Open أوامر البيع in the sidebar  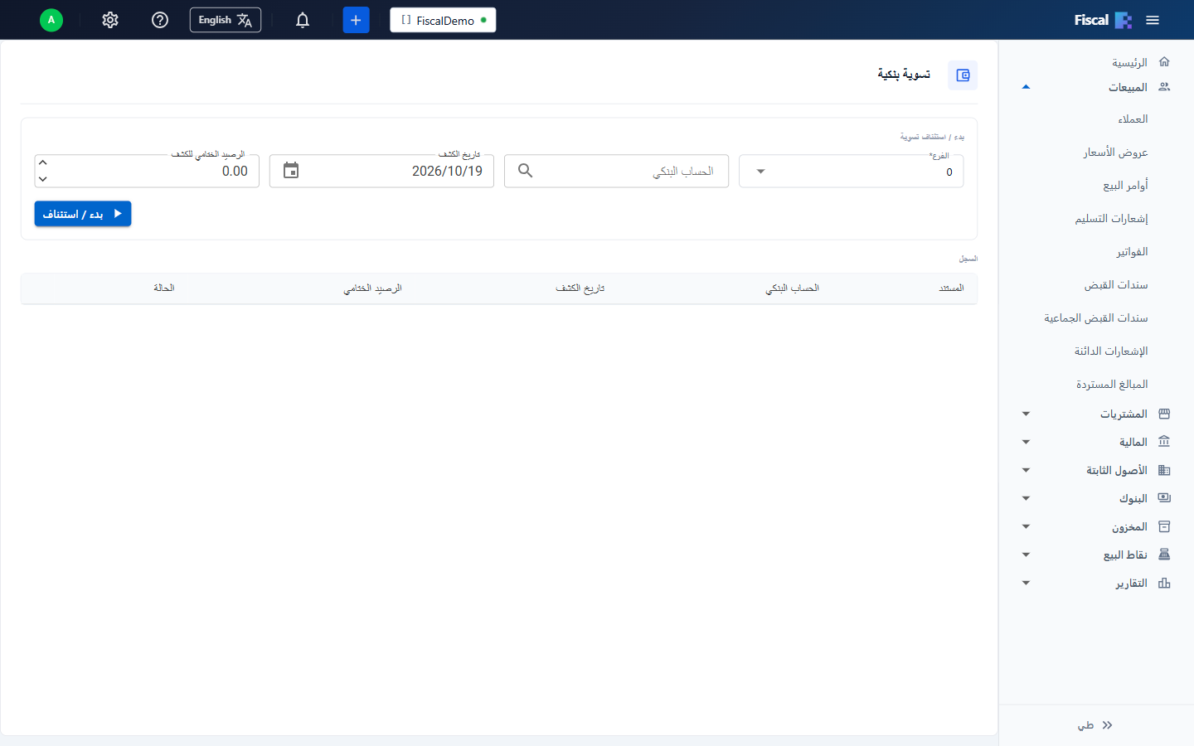1125,186
